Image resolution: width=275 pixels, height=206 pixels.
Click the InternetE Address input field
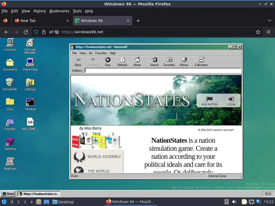pyautogui.click(x=163, y=71)
